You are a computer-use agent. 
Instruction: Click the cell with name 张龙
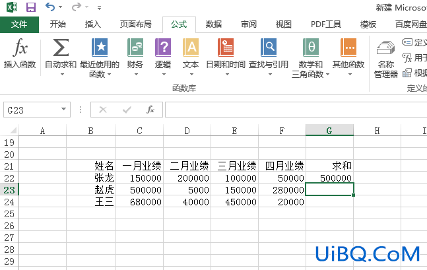91,178
